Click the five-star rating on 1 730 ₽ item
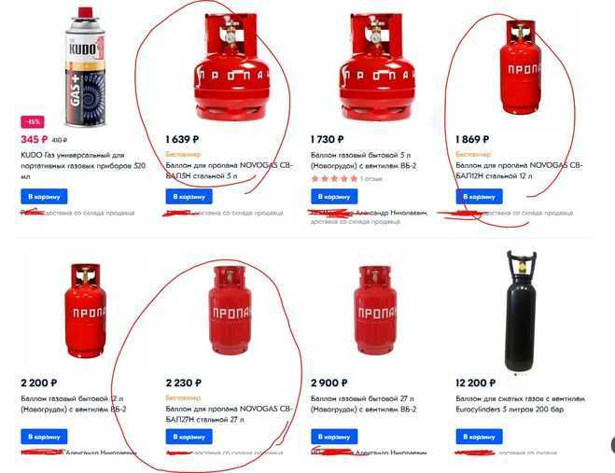This screenshot has width=615, height=473. click(334, 178)
